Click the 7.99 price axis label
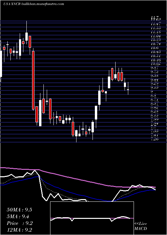167x235 pixels. pos(155,120)
